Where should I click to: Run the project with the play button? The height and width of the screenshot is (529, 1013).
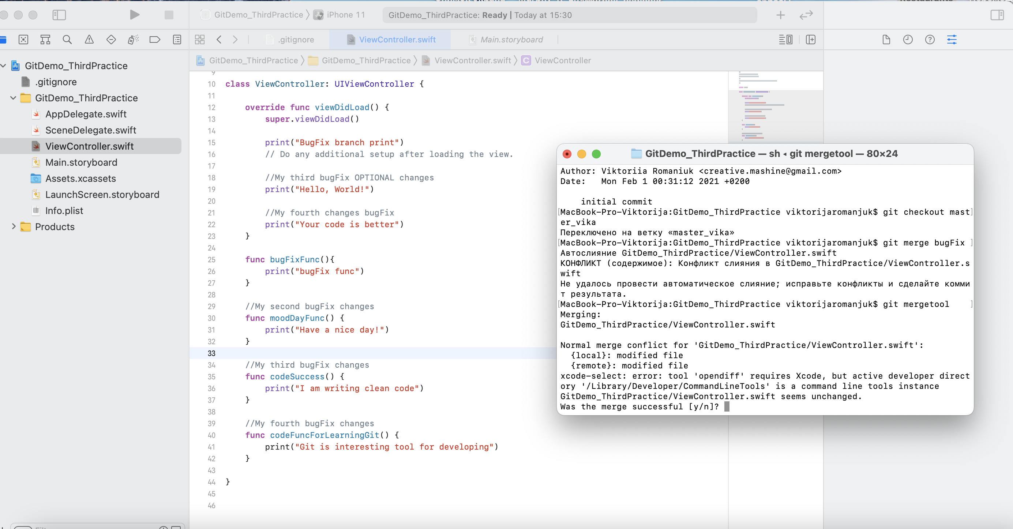[x=135, y=15]
